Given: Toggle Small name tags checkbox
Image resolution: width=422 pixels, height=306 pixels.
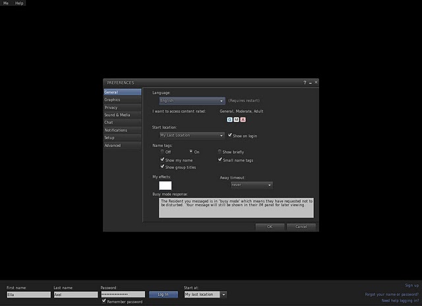Looking at the screenshot, I should (x=220, y=160).
